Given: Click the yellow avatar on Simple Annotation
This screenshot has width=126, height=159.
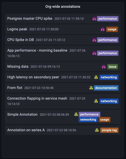Looking at the screenshot, I should click(x=76, y=114).
